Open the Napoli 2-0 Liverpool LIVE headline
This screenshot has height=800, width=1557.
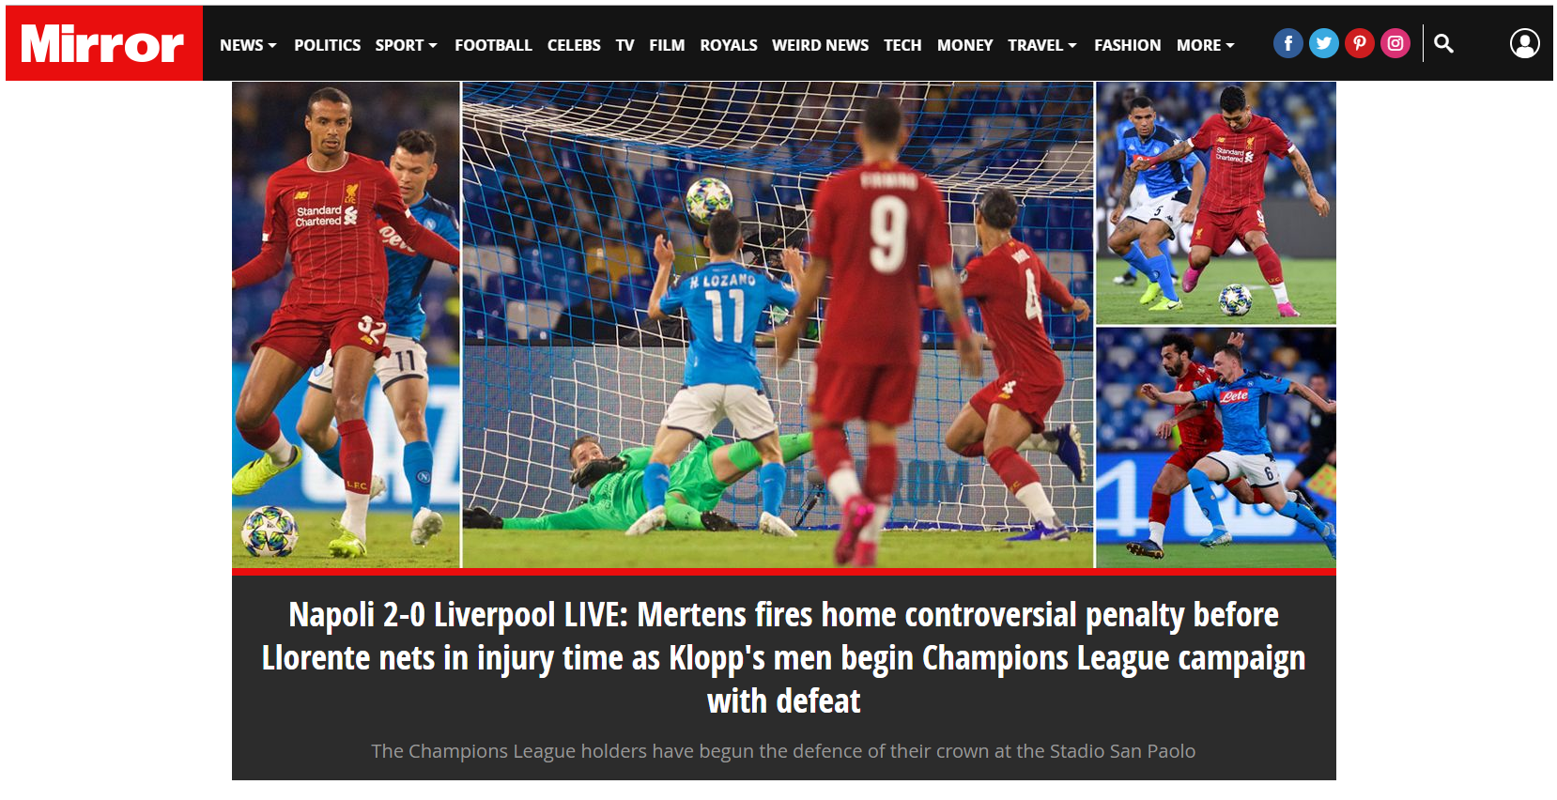(x=783, y=657)
